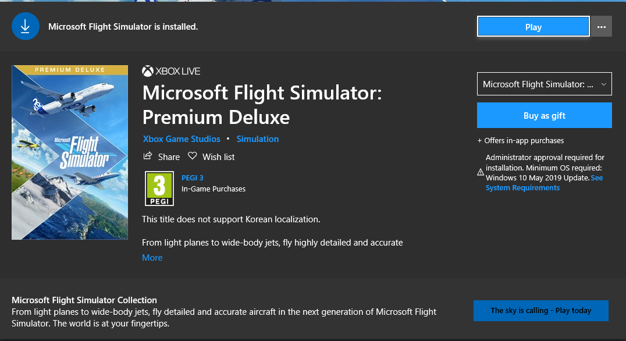This screenshot has width=626, height=341.
Task: Open the three-dot more options menu
Action: (x=602, y=27)
